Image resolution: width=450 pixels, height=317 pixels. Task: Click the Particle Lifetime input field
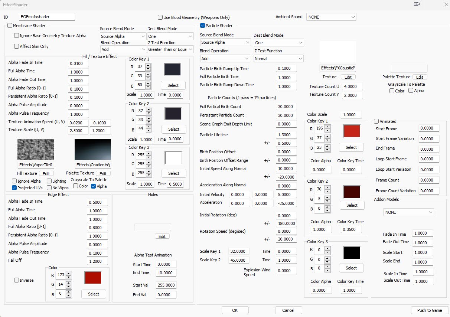[286, 135]
